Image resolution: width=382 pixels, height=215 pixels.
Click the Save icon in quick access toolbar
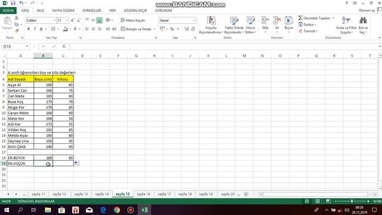[x=13, y=3]
